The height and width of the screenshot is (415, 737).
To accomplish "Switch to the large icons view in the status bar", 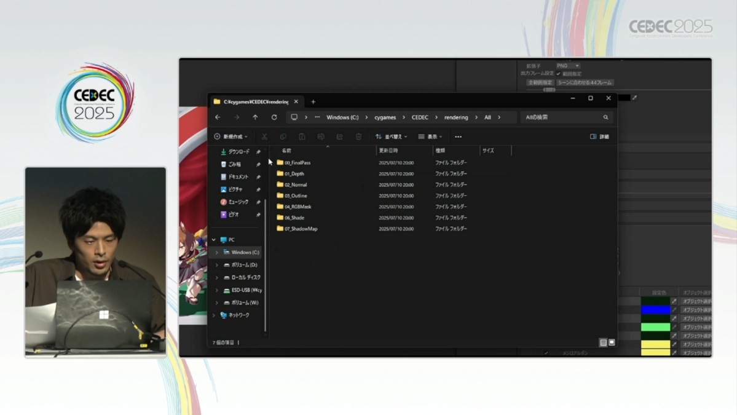I will point(612,342).
